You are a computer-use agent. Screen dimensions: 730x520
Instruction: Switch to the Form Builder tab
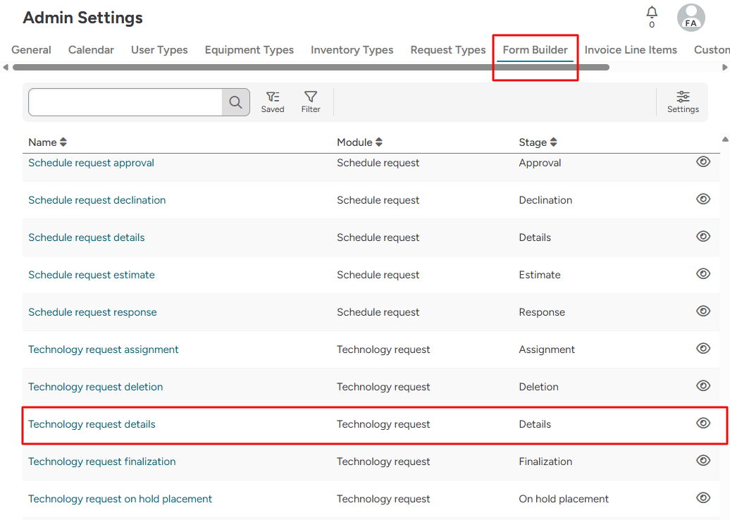[x=535, y=49]
